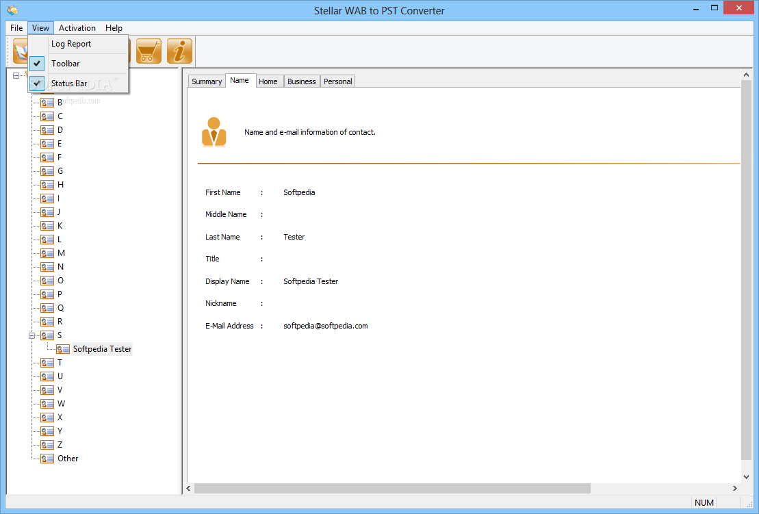759x514 pixels.
Task: Click the shopping cart buy icon
Action: (x=149, y=51)
